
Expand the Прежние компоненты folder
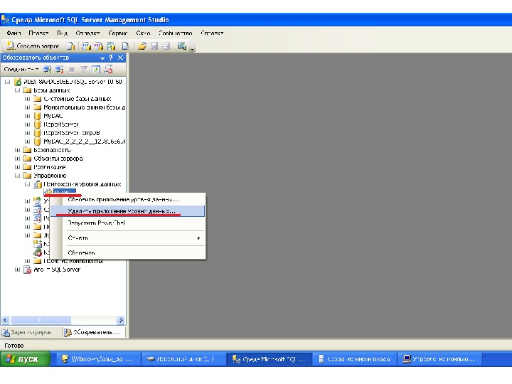click(x=28, y=261)
